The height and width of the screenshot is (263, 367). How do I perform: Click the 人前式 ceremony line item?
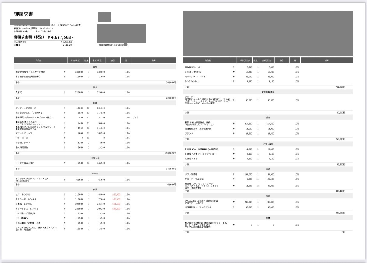pyautogui.click(x=19, y=92)
